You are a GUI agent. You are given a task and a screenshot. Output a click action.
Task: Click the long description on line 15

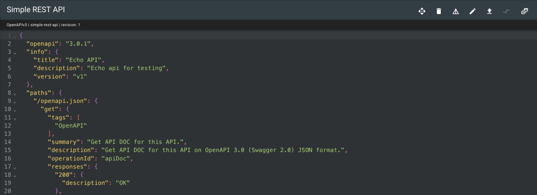(223, 150)
